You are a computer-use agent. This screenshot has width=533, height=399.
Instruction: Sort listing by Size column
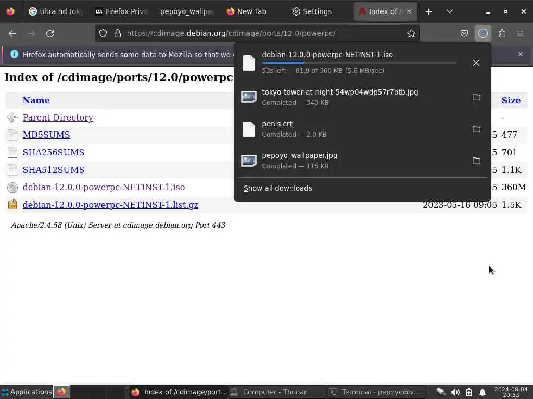pyautogui.click(x=511, y=100)
